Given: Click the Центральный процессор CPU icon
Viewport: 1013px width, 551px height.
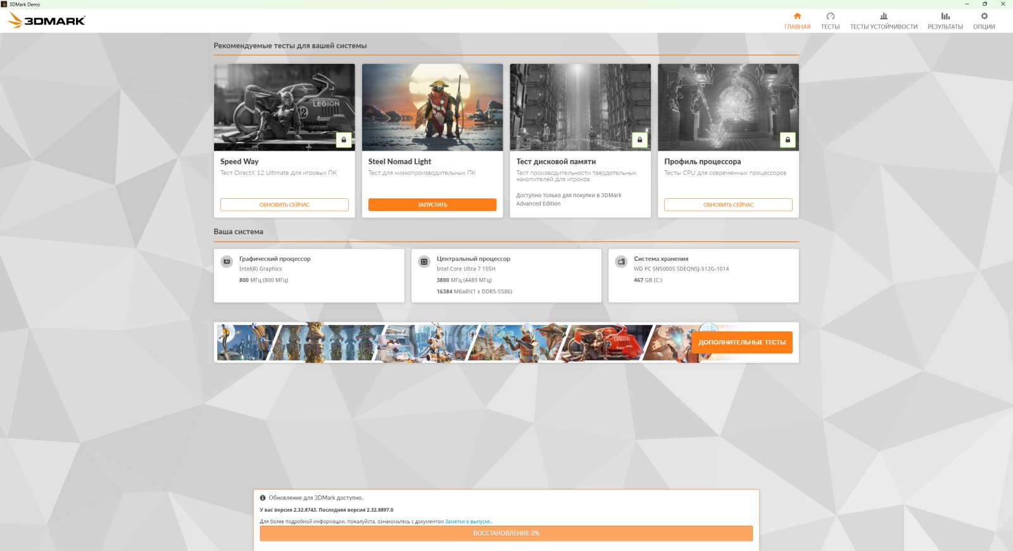Looking at the screenshot, I should (424, 262).
